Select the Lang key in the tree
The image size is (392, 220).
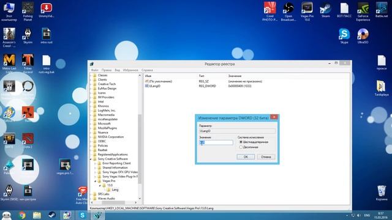pyautogui.click(x=115, y=190)
